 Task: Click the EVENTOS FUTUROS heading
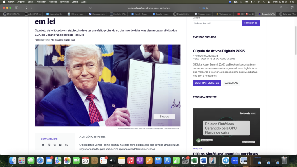(x=204, y=37)
